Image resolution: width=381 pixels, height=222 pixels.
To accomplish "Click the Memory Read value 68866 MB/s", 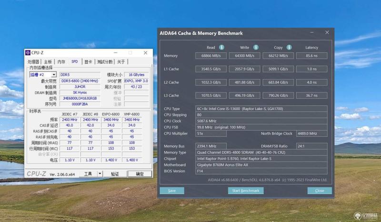I will click(x=211, y=55).
